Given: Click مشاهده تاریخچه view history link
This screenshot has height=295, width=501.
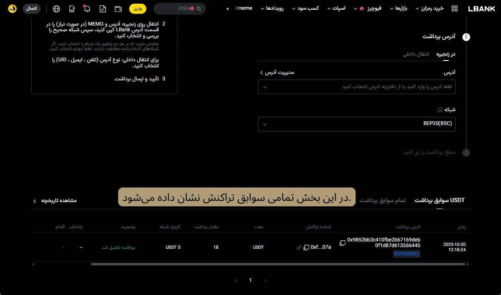Looking at the screenshot, I should tap(55, 200).
